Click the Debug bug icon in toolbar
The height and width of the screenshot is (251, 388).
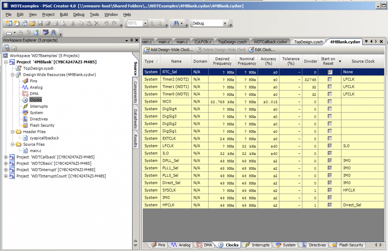[54, 33]
